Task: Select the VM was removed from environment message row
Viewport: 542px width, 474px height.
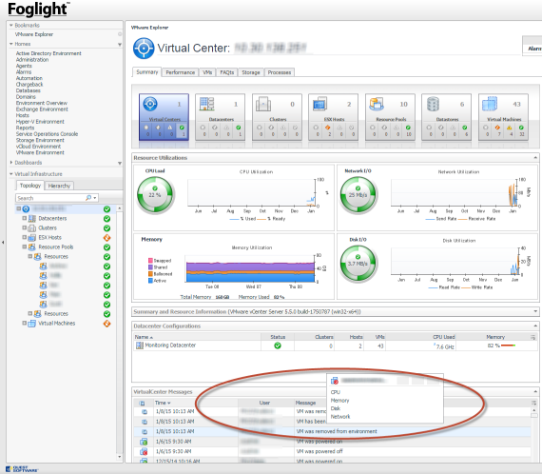Action: [332, 431]
